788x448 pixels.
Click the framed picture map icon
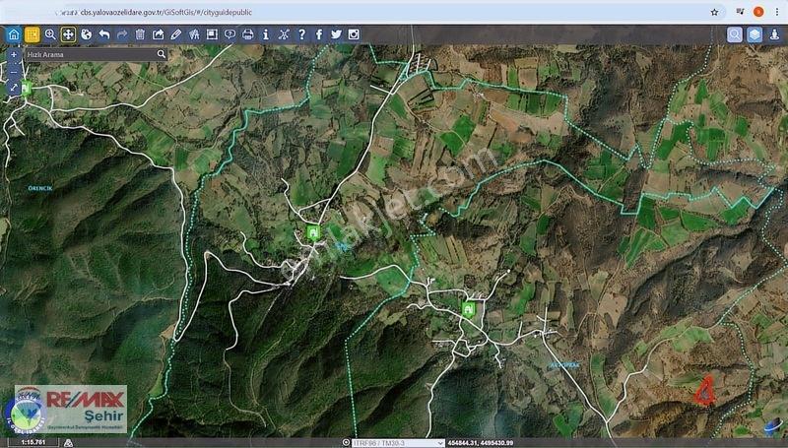pyautogui.click(x=212, y=34)
